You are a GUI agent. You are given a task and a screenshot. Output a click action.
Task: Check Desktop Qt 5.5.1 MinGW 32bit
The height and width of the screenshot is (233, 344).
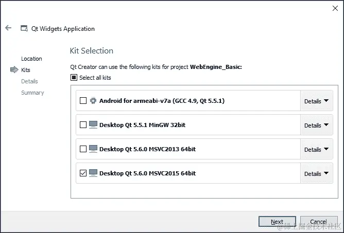point(83,124)
